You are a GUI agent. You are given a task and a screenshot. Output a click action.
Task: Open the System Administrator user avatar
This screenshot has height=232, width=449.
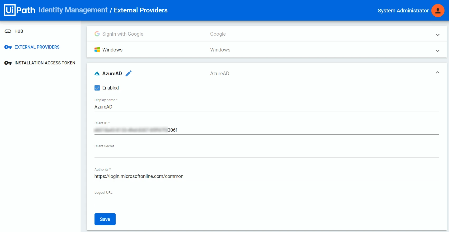point(438,11)
